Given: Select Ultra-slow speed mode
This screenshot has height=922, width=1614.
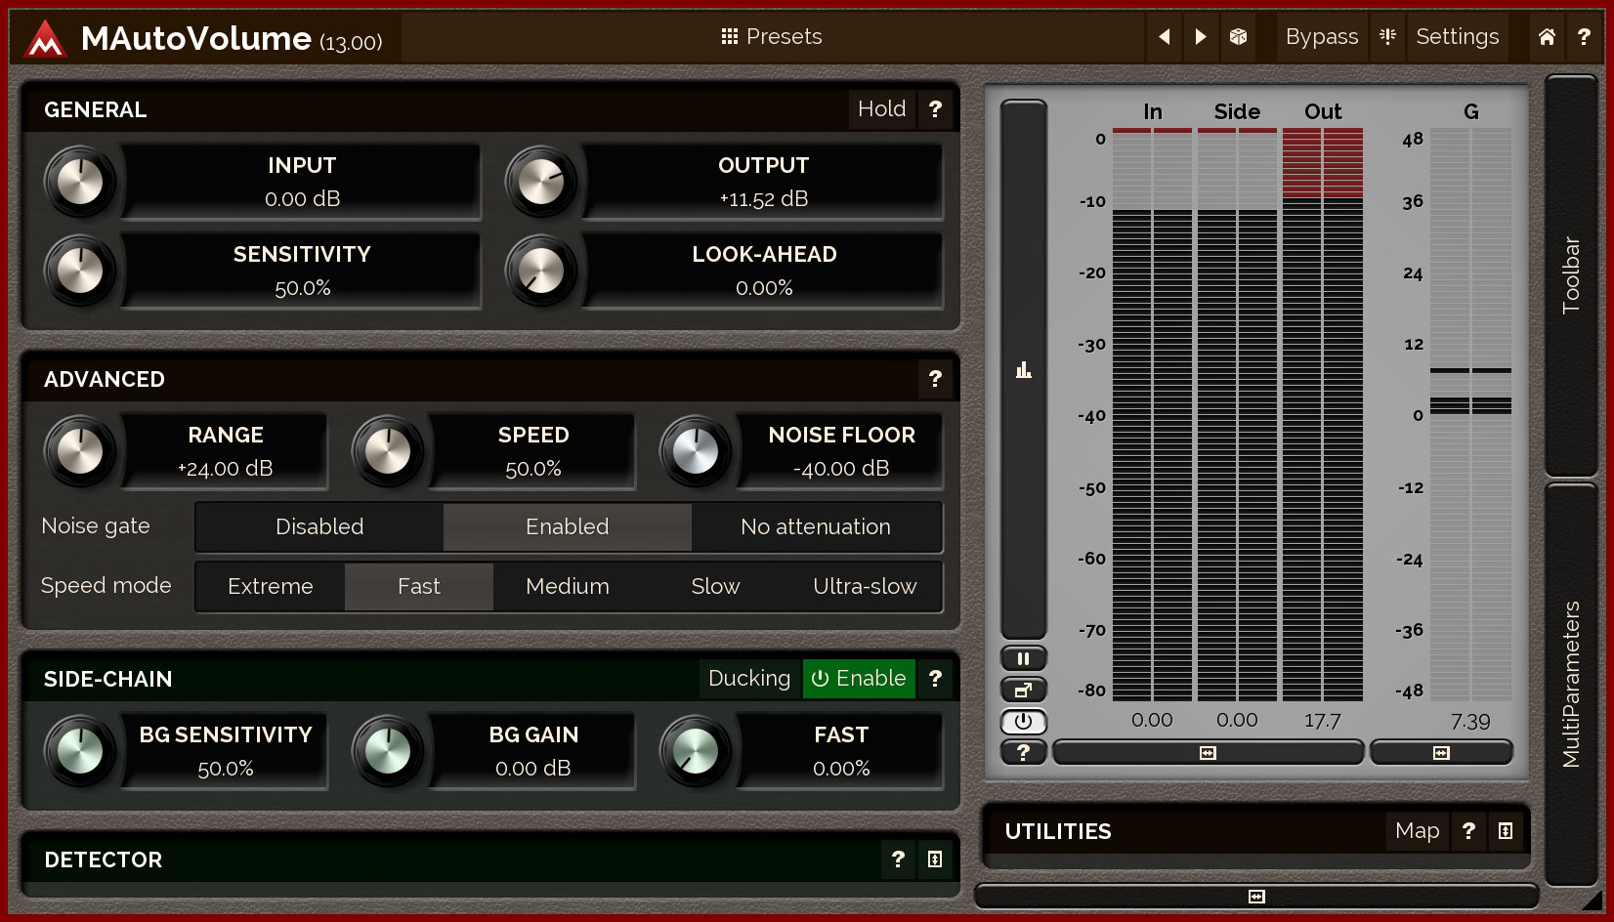Looking at the screenshot, I should [865, 587].
